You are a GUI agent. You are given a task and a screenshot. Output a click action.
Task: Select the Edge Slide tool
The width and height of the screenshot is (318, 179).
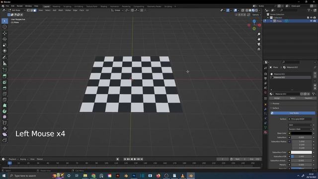coord(4,123)
